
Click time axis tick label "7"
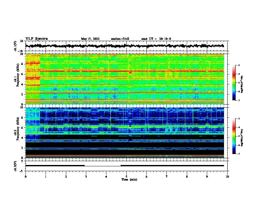(167, 176)
